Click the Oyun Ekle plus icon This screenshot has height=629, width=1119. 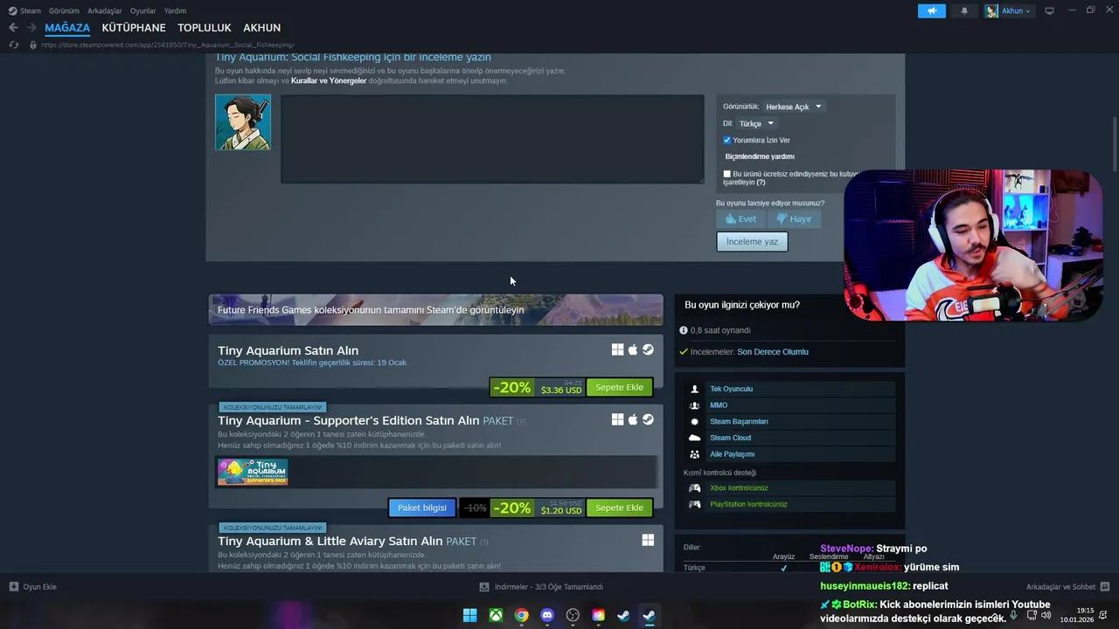[x=13, y=587]
